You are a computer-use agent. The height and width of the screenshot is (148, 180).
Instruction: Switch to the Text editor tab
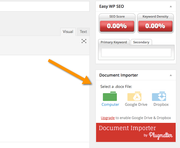pos(83,32)
